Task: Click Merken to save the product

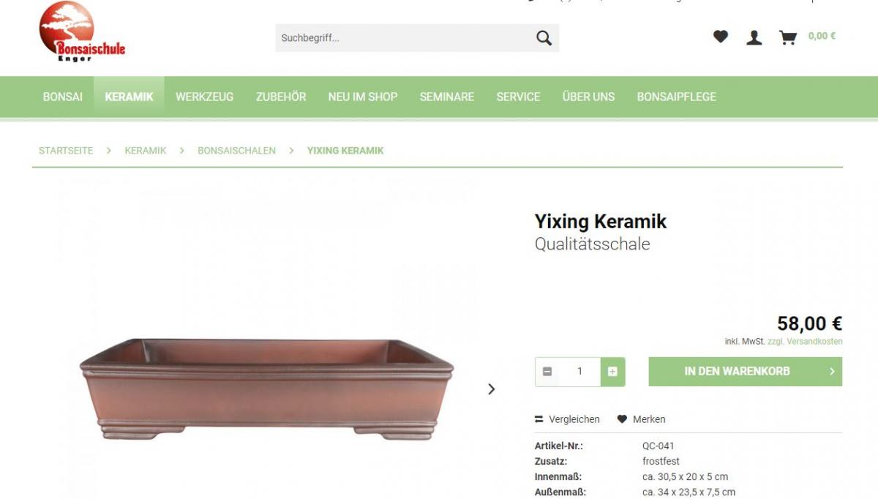Action: (x=642, y=419)
